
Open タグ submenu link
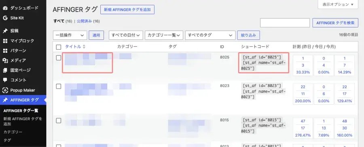[7, 140]
